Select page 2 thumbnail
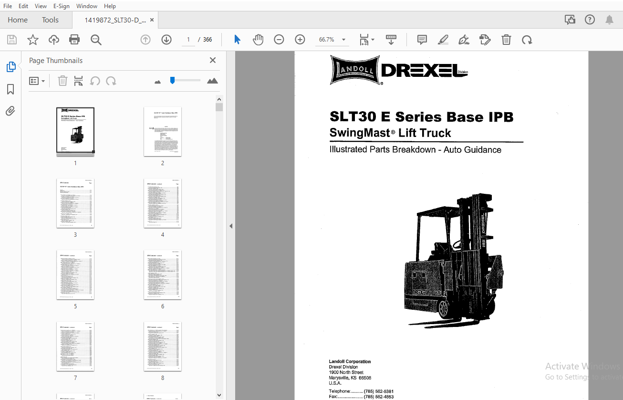This screenshot has width=623, height=400. point(163,131)
